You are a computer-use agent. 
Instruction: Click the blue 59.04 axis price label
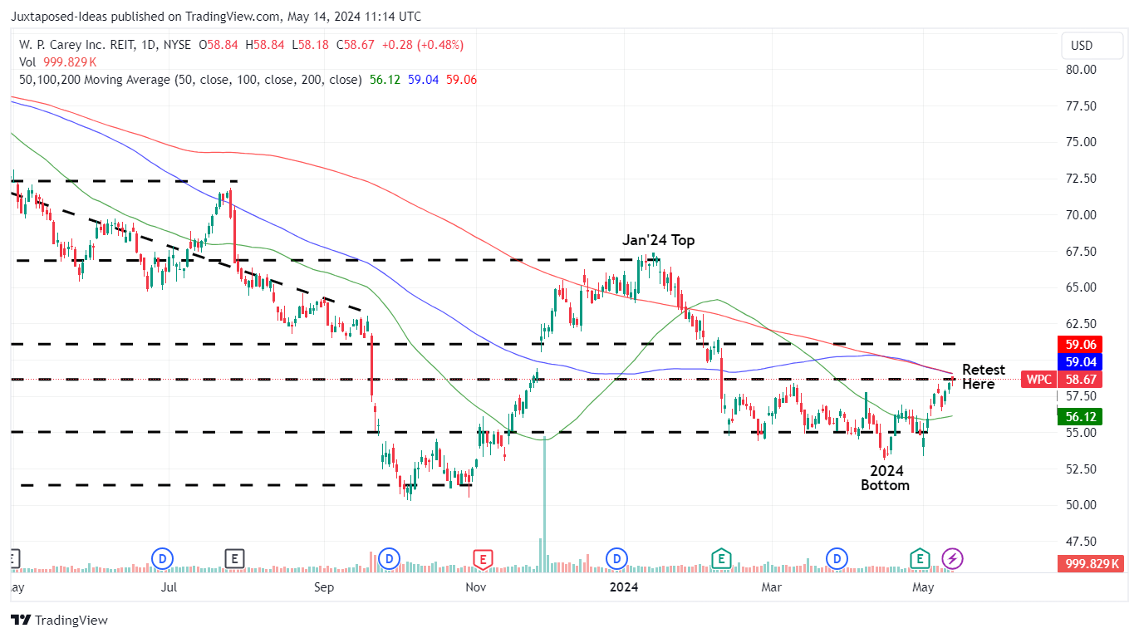[x=1079, y=361]
